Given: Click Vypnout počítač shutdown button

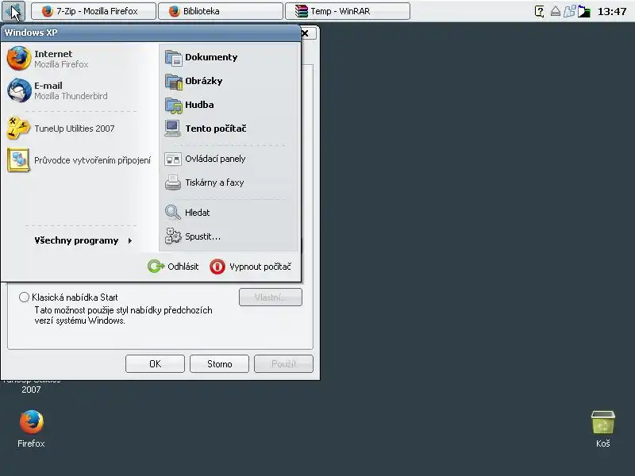Looking at the screenshot, I should (251, 267).
